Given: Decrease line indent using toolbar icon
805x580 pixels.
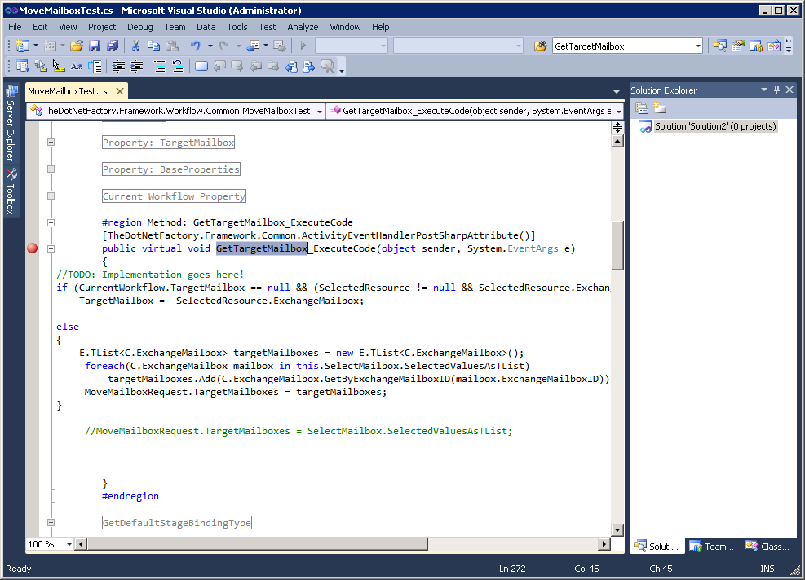Looking at the screenshot, I should [x=118, y=65].
